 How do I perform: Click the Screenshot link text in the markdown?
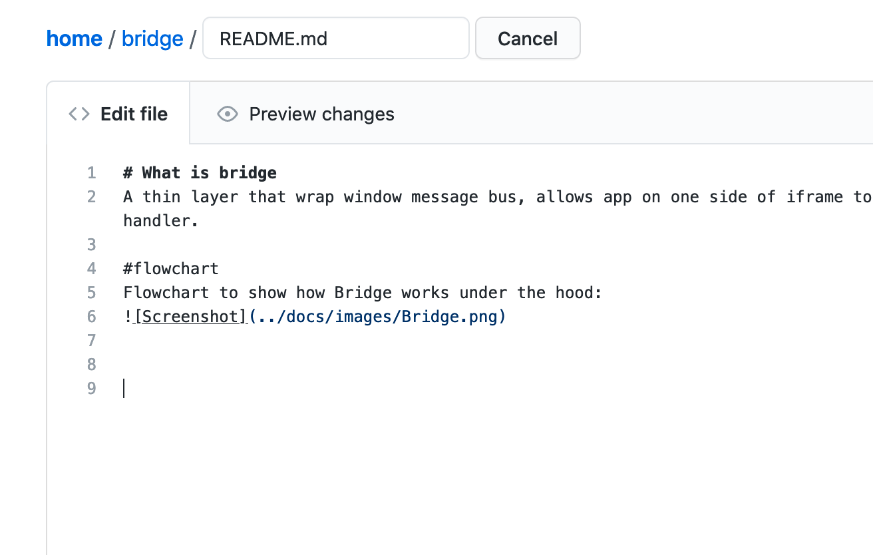coord(191,317)
